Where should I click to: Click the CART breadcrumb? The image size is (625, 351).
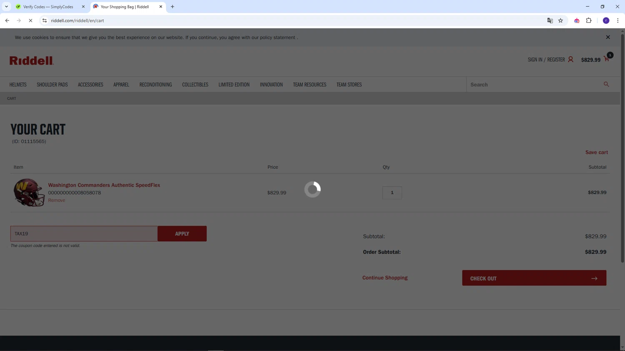(x=12, y=99)
